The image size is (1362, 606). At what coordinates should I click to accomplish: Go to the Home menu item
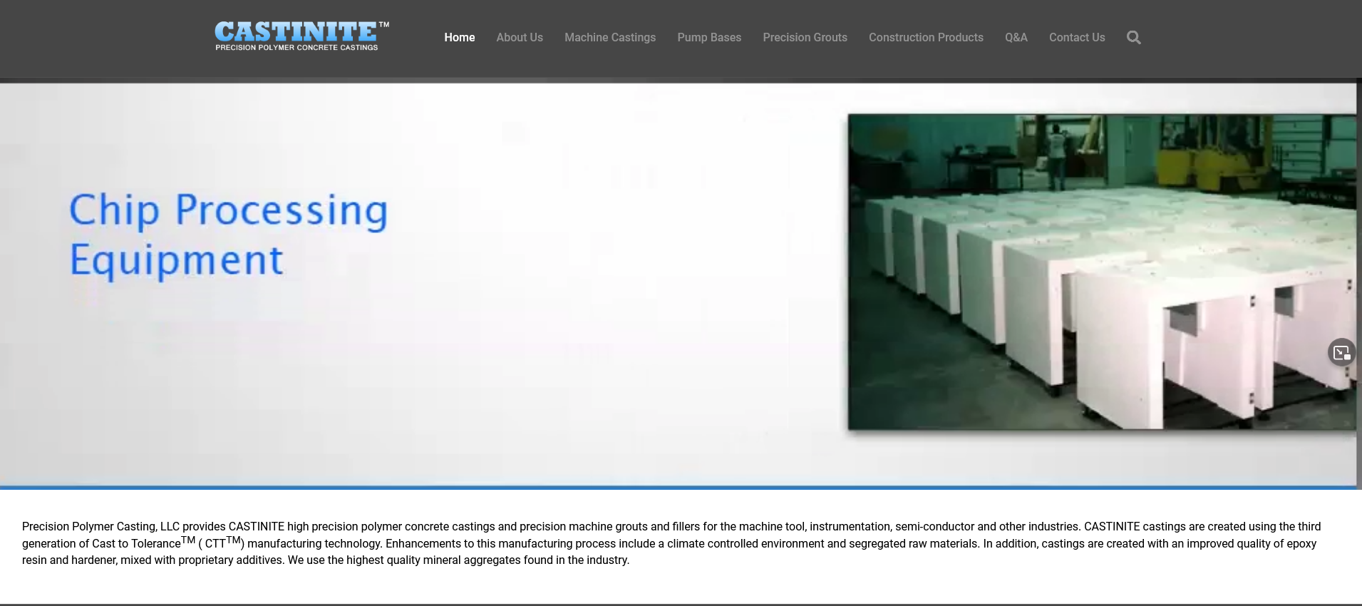pyautogui.click(x=460, y=38)
